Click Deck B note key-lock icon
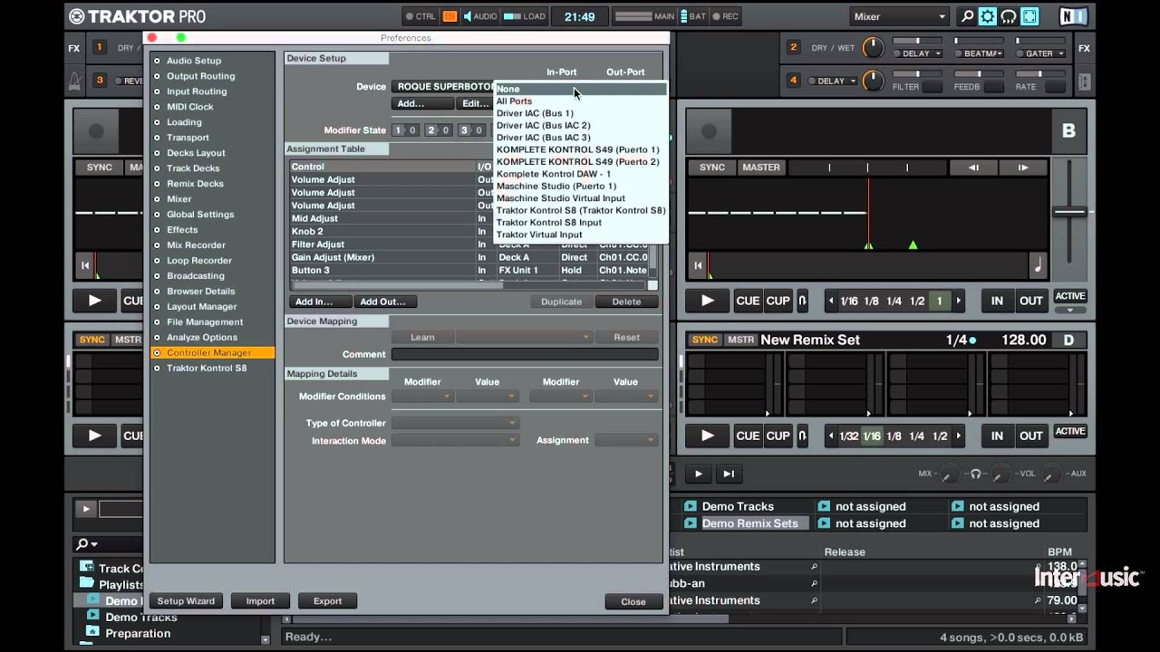Image resolution: width=1160 pixels, height=652 pixels. click(1038, 265)
